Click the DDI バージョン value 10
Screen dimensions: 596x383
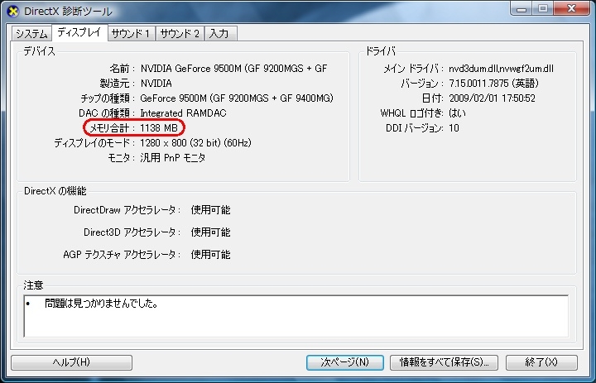coord(454,128)
